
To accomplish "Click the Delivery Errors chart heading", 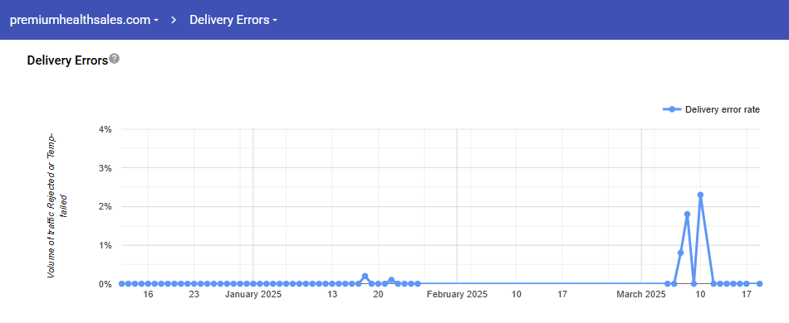I will (x=67, y=60).
